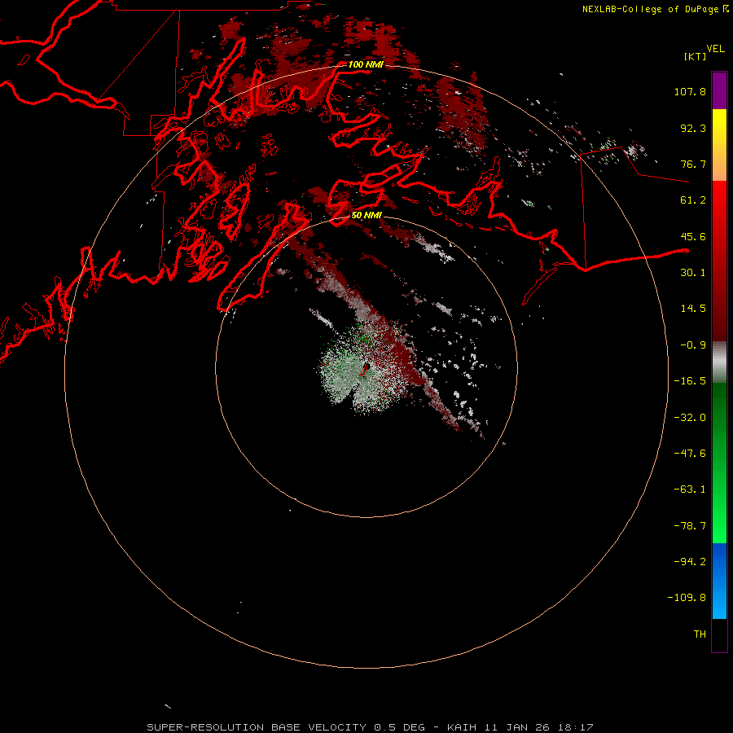Click the 100 NMI range ring label

tap(366, 64)
